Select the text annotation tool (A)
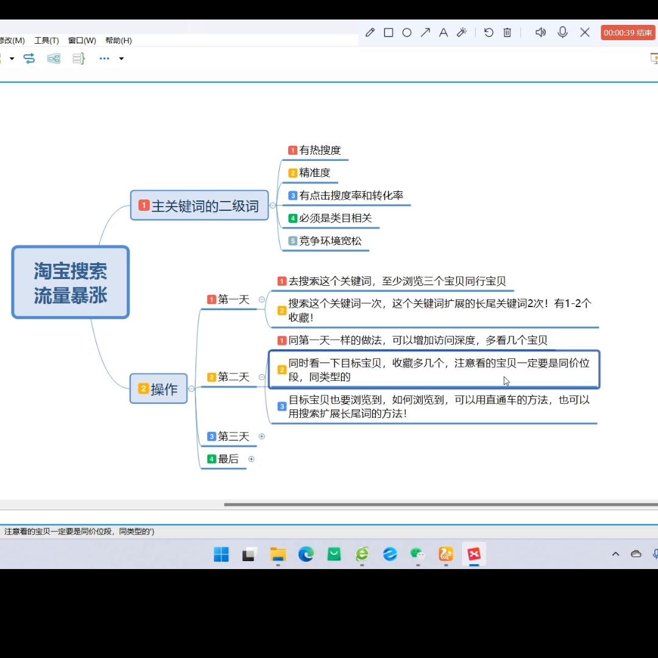Screen dimensions: 658x658 (x=443, y=32)
